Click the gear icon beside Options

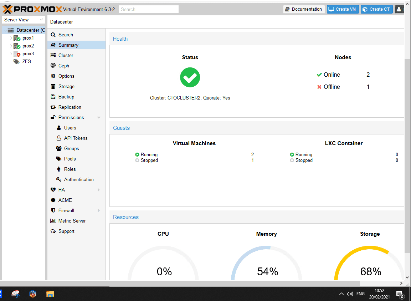coord(53,76)
